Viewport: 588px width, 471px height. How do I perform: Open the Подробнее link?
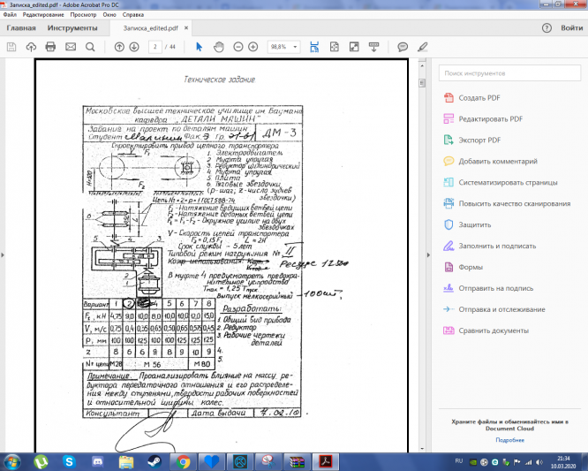(509, 439)
